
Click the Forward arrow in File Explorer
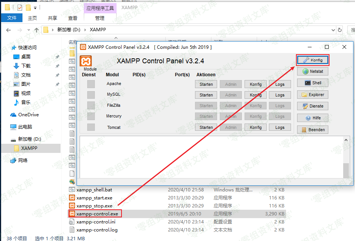pos(20,30)
